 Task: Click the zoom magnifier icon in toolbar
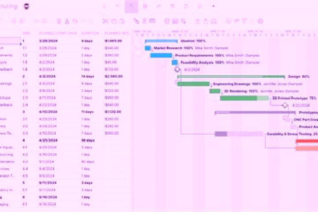[x=183, y=21]
